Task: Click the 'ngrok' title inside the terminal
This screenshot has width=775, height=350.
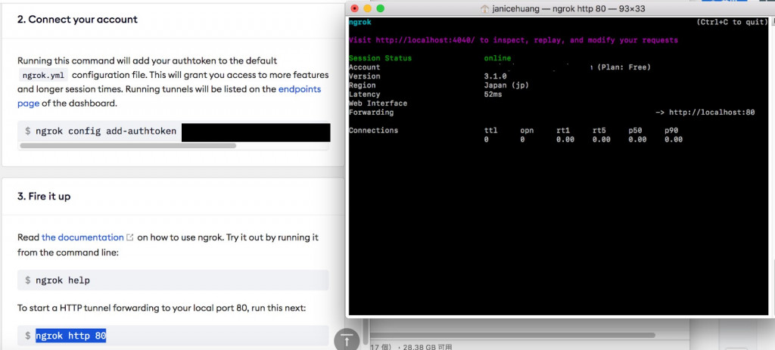Action: (x=359, y=22)
